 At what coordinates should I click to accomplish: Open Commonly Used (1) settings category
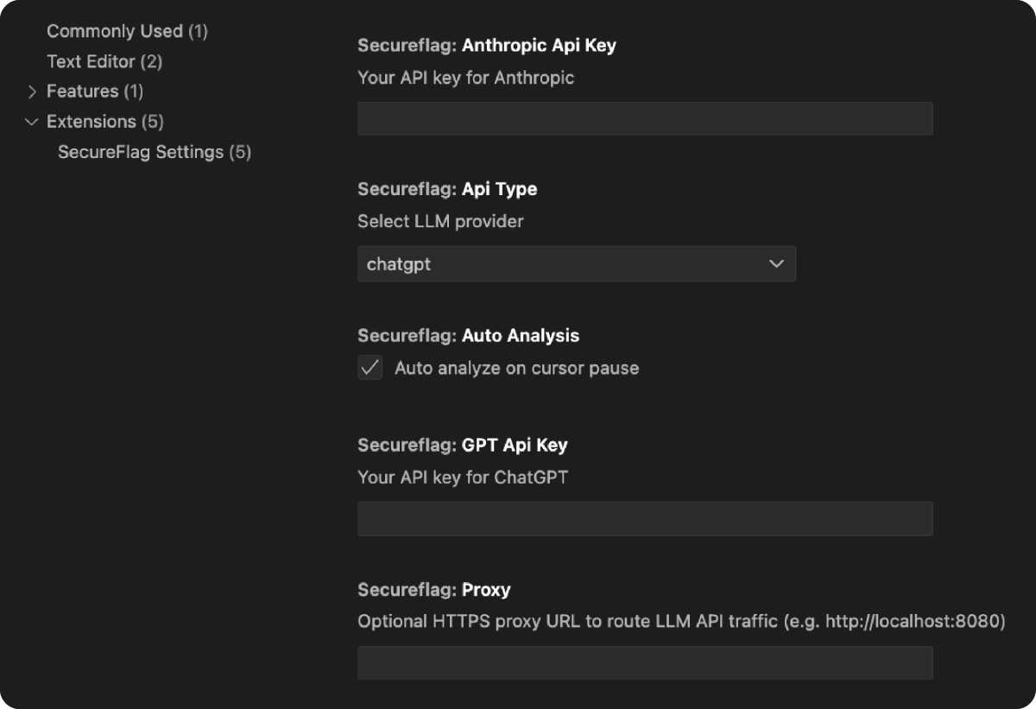pos(127,31)
